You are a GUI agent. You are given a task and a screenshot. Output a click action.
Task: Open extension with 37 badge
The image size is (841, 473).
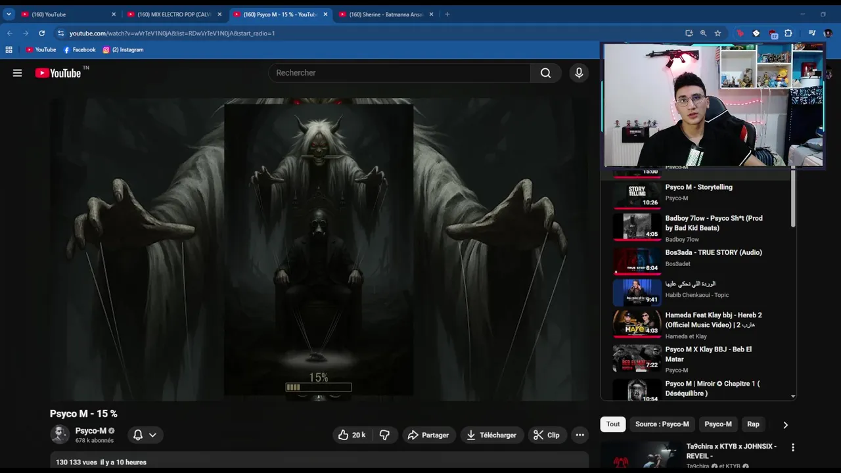pyautogui.click(x=773, y=34)
